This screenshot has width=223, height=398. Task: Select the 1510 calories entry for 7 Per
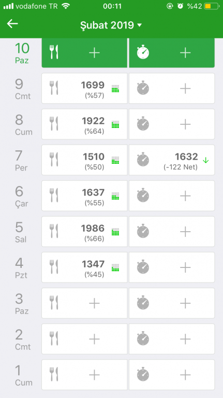click(x=84, y=160)
